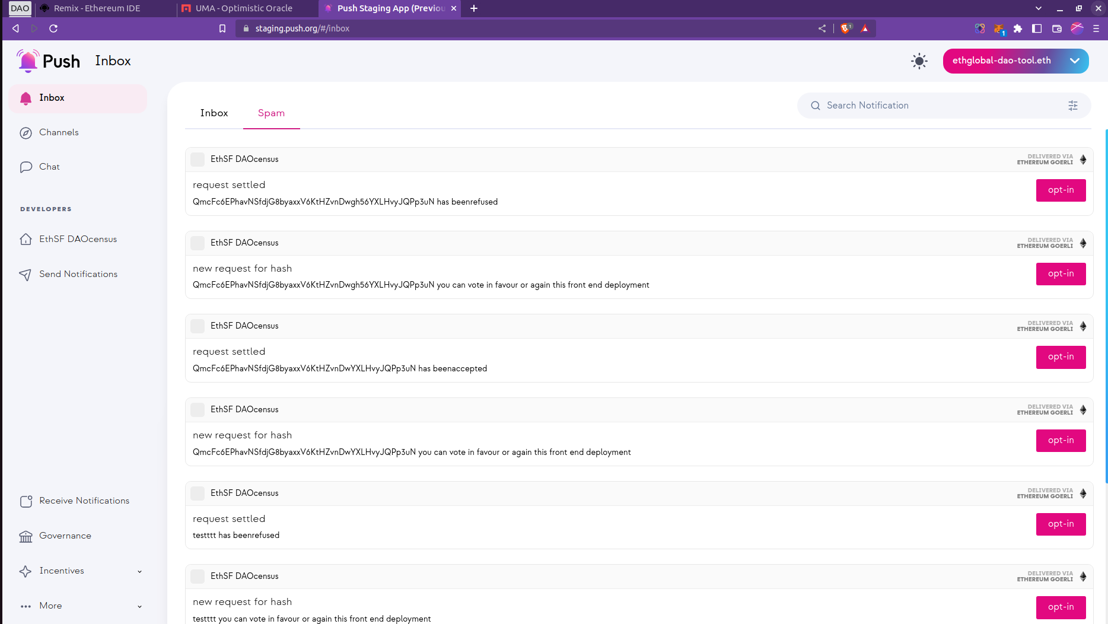Click the Incentives star icon

pyautogui.click(x=26, y=571)
